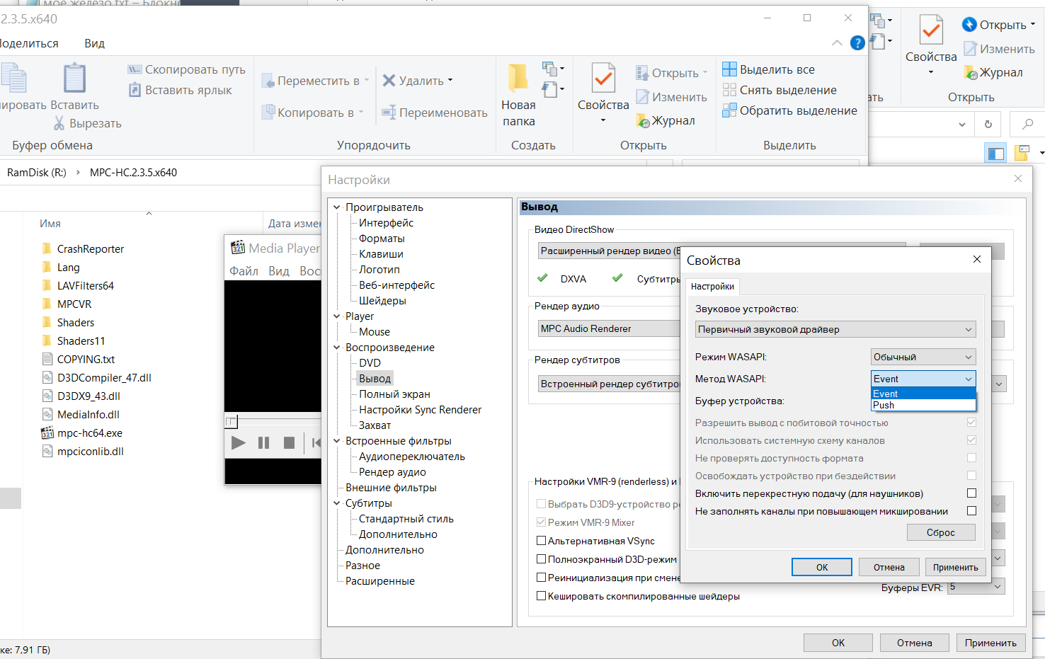Click Отмена in the Свойства dialog
The height and width of the screenshot is (659, 1045).
click(x=889, y=567)
